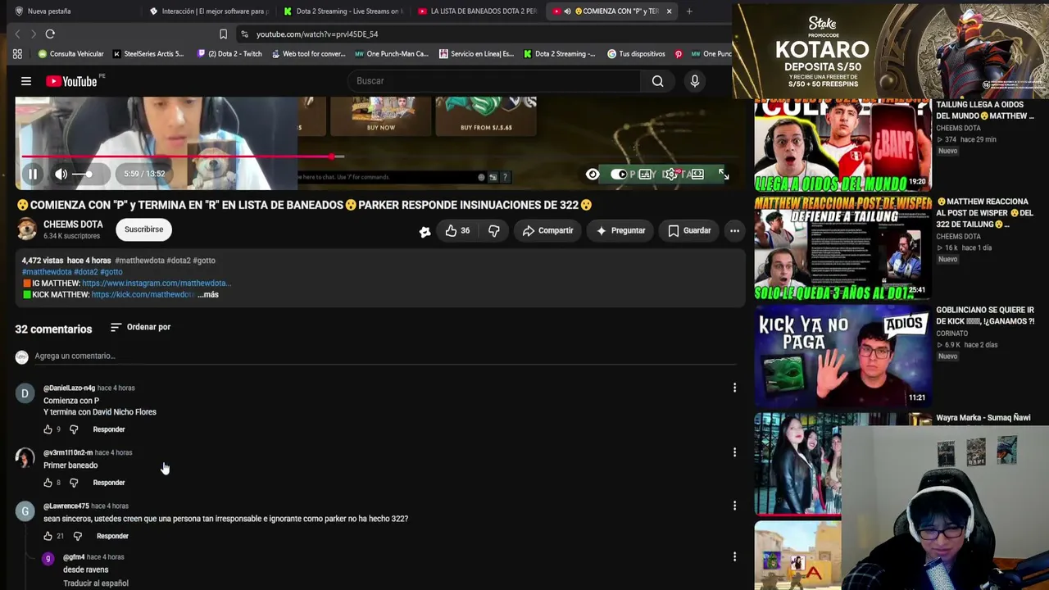This screenshot has width=1049, height=590.
Task: Toggle the autoplay switch in the player
Action: coord(619,174)
